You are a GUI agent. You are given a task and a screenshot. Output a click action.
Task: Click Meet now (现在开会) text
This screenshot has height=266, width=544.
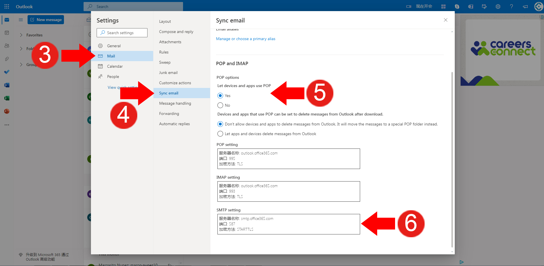[424, 6]
